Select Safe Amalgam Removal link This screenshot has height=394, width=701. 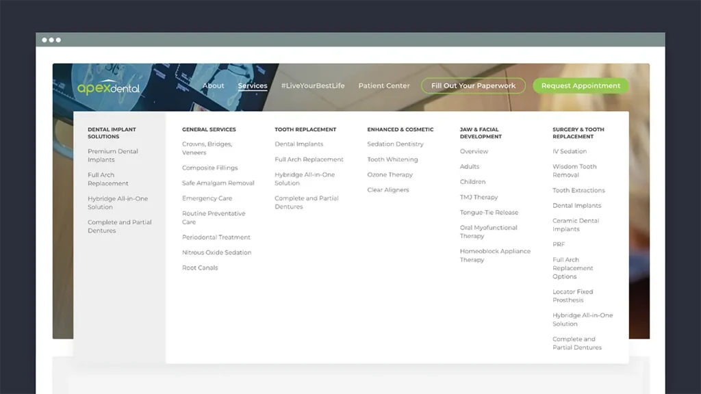218,183
